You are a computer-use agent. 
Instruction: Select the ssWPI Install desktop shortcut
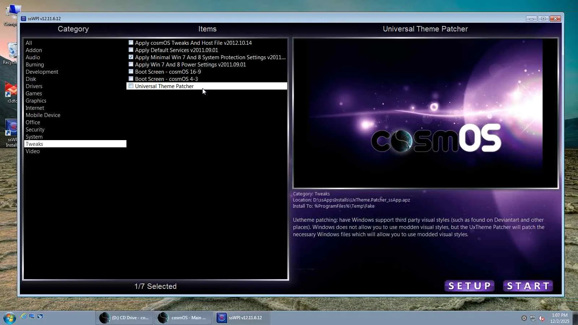(x=11, y=133)
